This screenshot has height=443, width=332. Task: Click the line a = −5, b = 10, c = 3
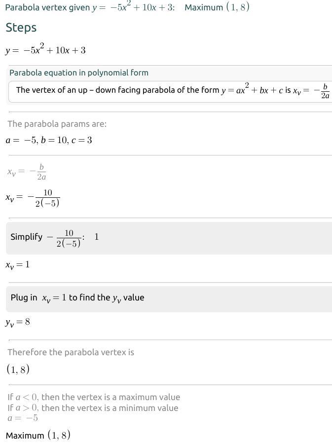[49, 140]
